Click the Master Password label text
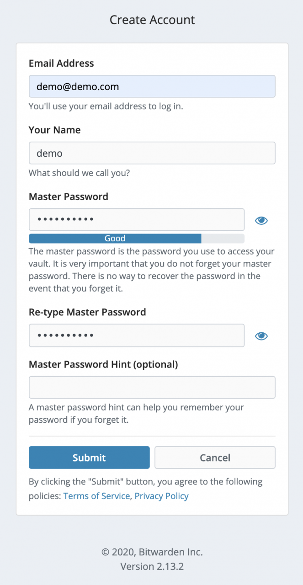The image size is (303, 585). pos(68,197)
